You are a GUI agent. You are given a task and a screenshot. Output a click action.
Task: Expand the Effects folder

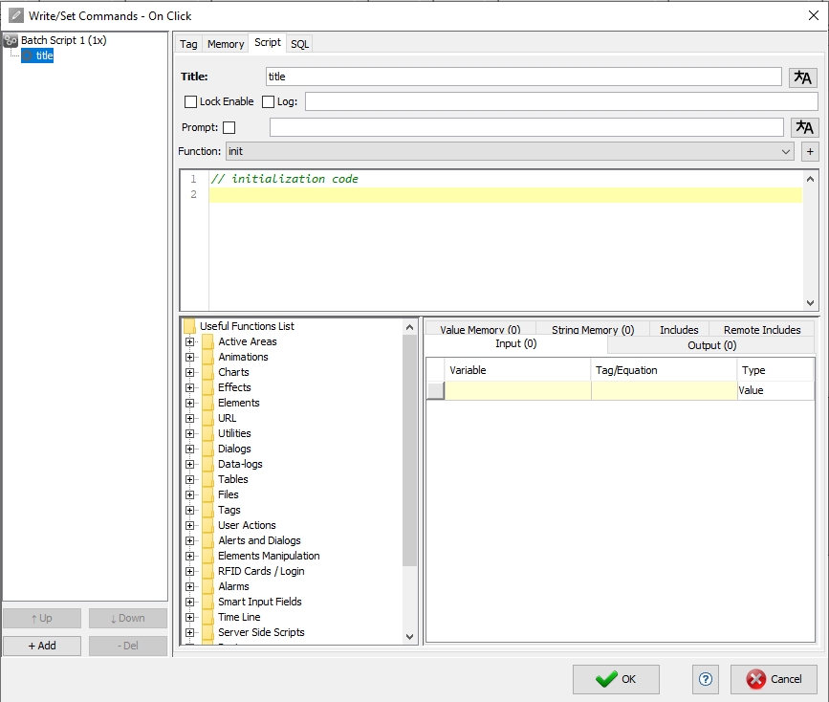coord(190,387)
